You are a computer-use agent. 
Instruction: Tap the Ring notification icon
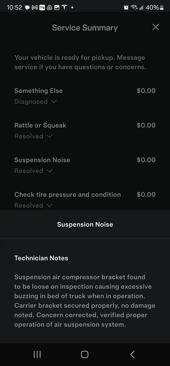coord(42,7)
